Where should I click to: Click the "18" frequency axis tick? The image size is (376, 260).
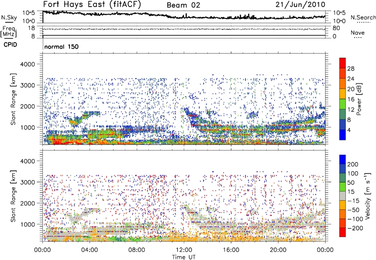pos(31,28)
